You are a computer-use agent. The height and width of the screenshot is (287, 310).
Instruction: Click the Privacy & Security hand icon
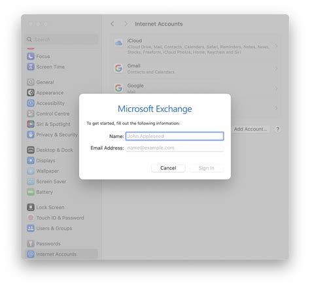pos(31,135)
